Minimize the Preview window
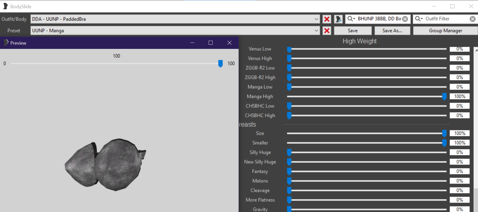 coord(192,43)
